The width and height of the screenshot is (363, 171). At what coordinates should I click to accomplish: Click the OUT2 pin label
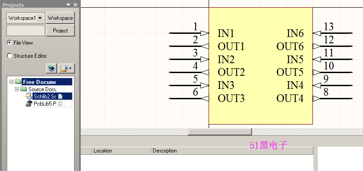(231, 73)
